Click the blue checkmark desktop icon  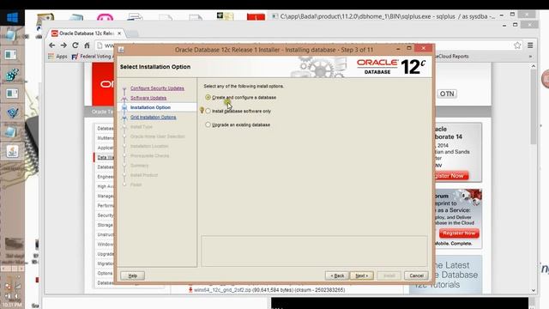pyautogui.click(x=12, y=112)
